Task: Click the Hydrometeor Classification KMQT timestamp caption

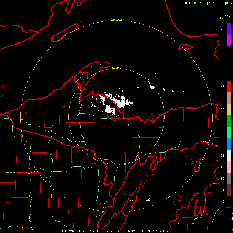Action: [x=118, y=231]
